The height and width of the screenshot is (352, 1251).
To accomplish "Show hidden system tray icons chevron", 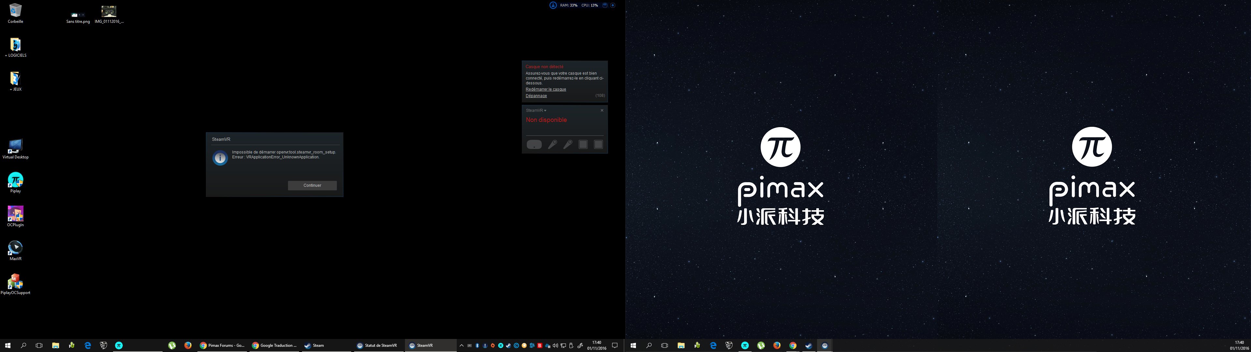I will [x=462, y=346].
